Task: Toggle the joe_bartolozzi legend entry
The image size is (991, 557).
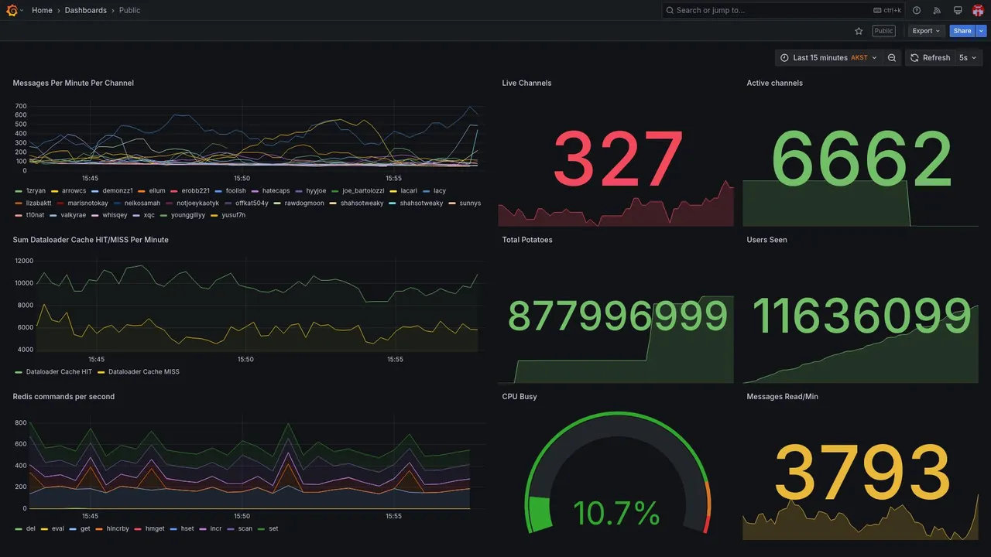Action: click(x=363, y=190)
